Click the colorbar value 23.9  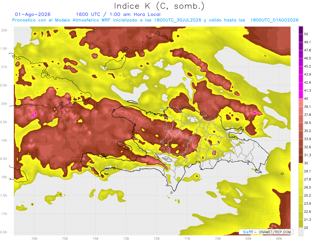(308, 203)
